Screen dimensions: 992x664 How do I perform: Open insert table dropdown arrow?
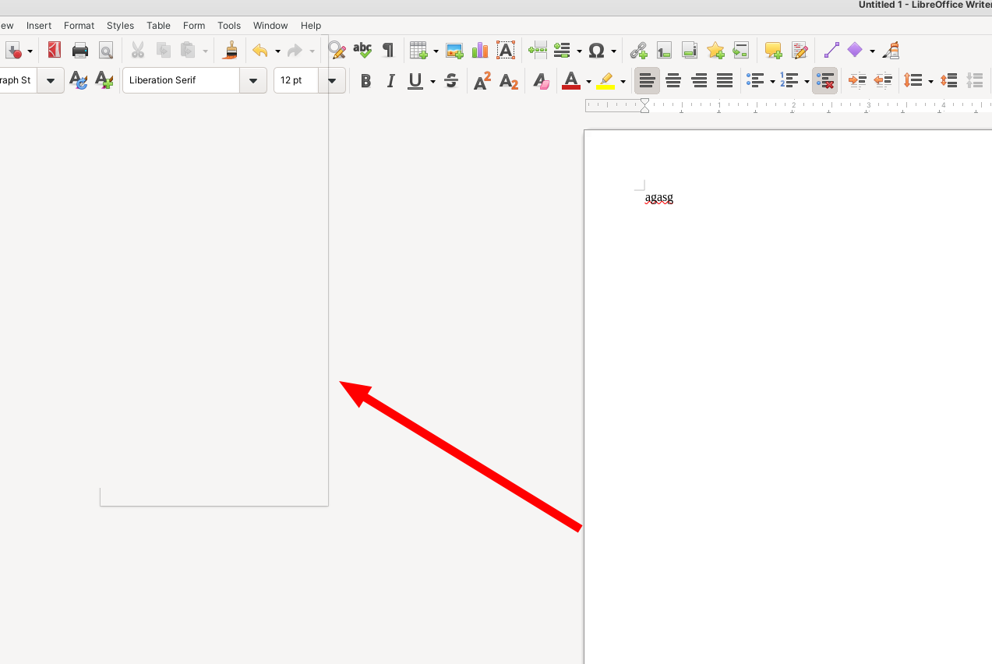coord(436,51)
